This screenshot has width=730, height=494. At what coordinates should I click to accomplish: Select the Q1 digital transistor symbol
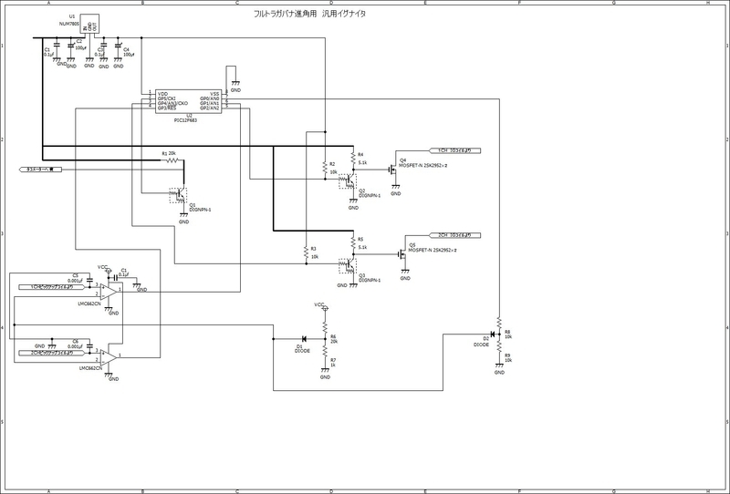coord(178,195)
